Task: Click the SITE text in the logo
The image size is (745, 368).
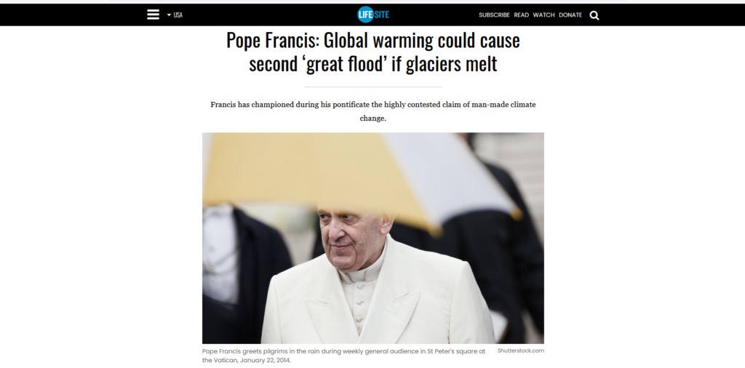Action: coord(381,15)
